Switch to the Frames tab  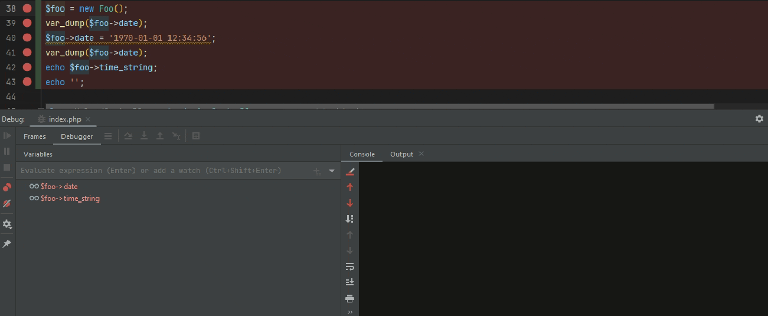tap(35, 136)
